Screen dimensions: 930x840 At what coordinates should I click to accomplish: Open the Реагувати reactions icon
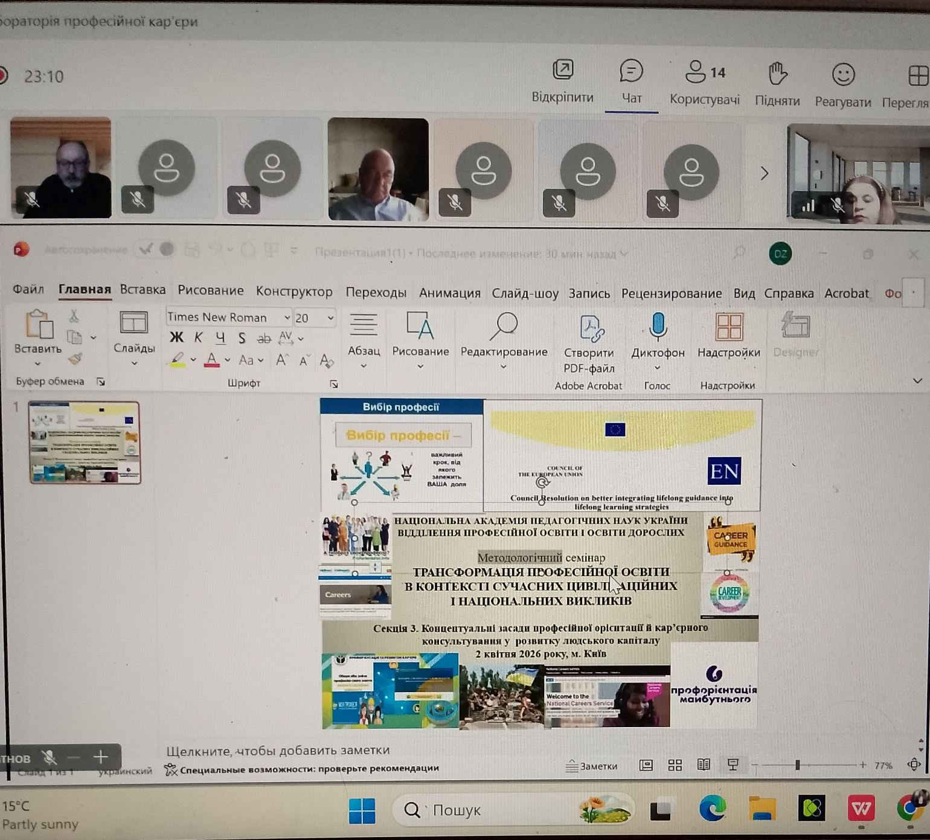[843, 74]
